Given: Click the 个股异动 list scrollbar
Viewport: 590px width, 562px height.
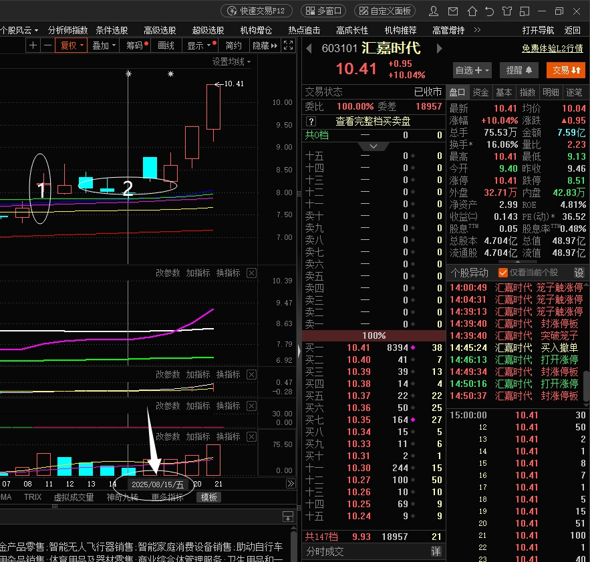Looking at the screenshot, I should (x=587, y=386).
